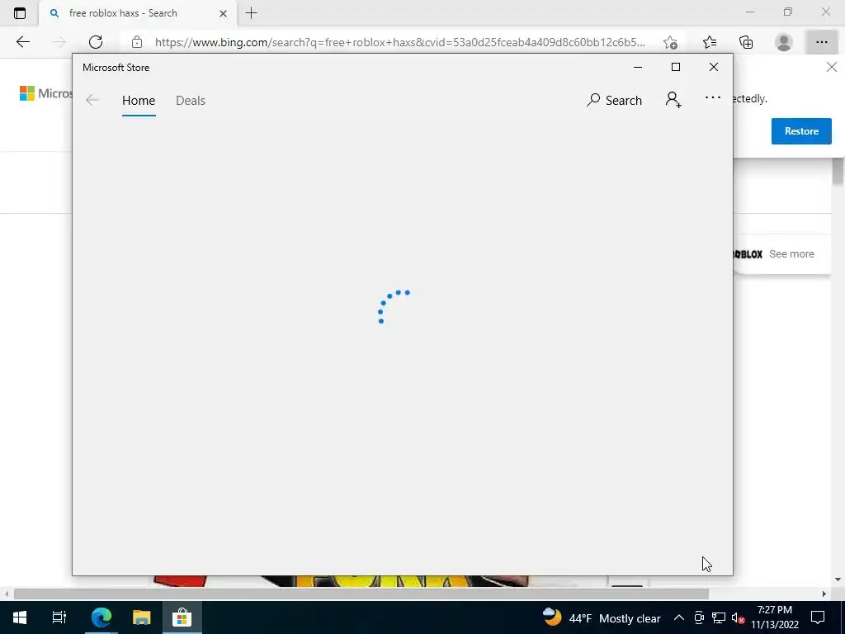
Task: Click the right arrow of horizontal scrollbar
Action: (824, 594)
